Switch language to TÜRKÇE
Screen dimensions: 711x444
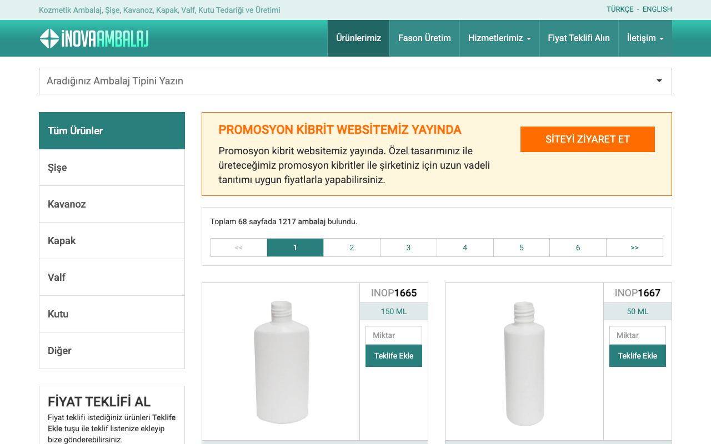click(x=620, y=9)
